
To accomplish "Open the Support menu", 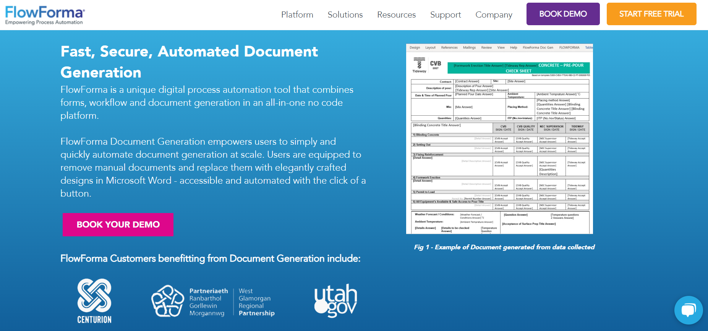I will (x=446, y=15).
